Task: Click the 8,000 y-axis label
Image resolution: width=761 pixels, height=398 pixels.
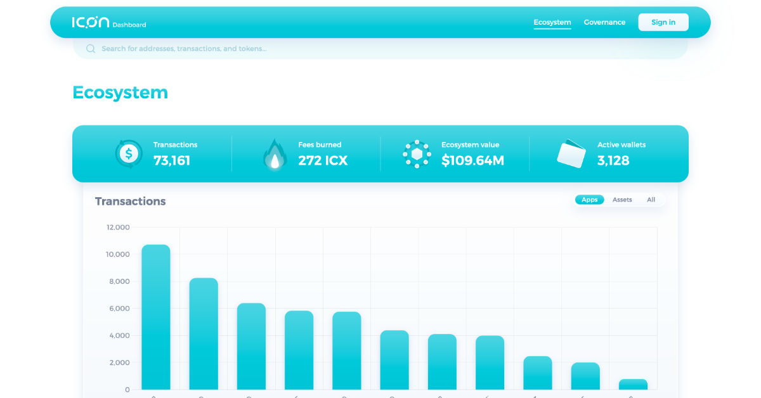Action: click(118, 281)
